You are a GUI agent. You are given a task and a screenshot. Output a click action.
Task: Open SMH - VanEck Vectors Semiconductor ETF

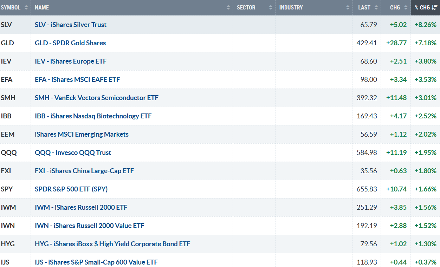click(96, 98)
